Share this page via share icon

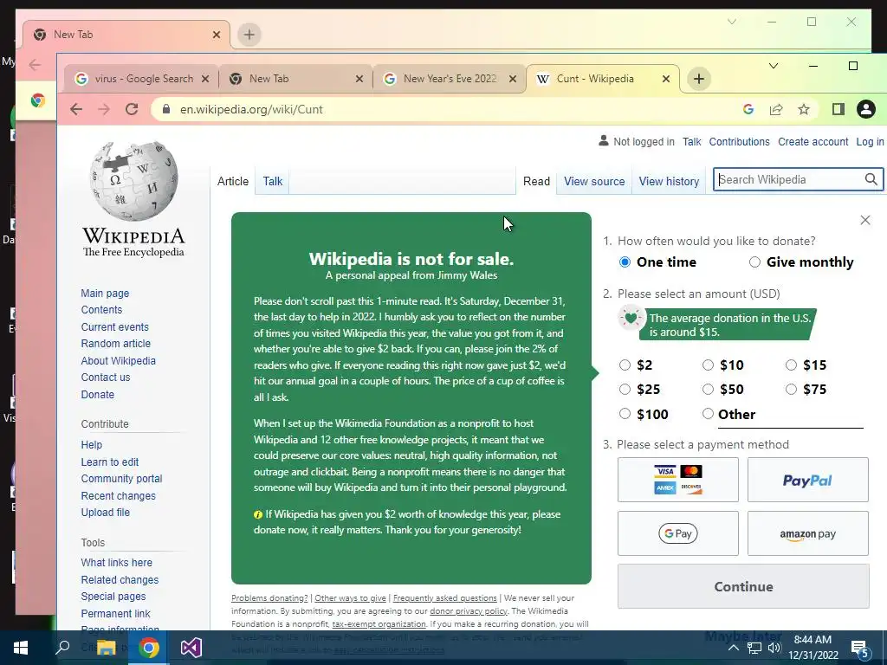coord(776,109)
